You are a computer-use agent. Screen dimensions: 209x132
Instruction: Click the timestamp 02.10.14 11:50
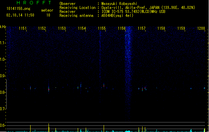(x=20, y=15)
